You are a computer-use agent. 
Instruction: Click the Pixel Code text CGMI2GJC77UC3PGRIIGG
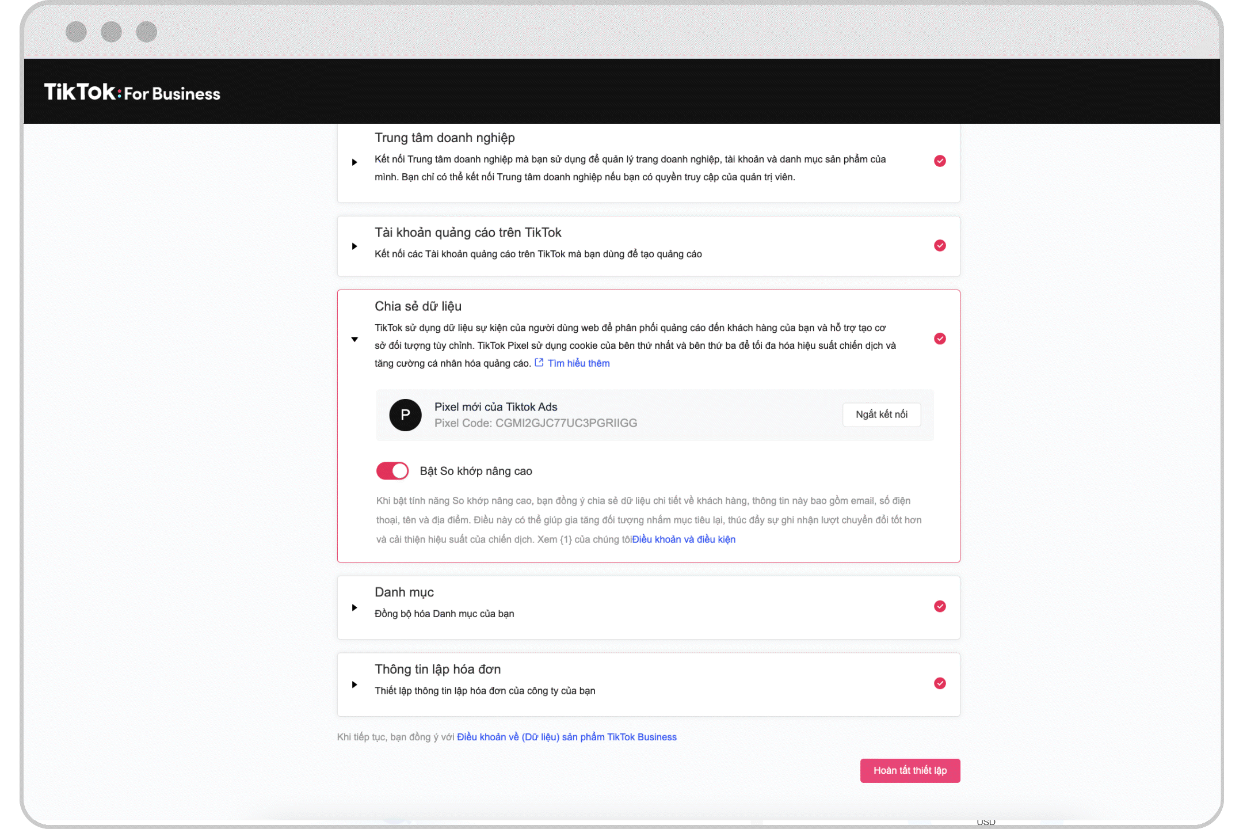click(x=566, y=423)
